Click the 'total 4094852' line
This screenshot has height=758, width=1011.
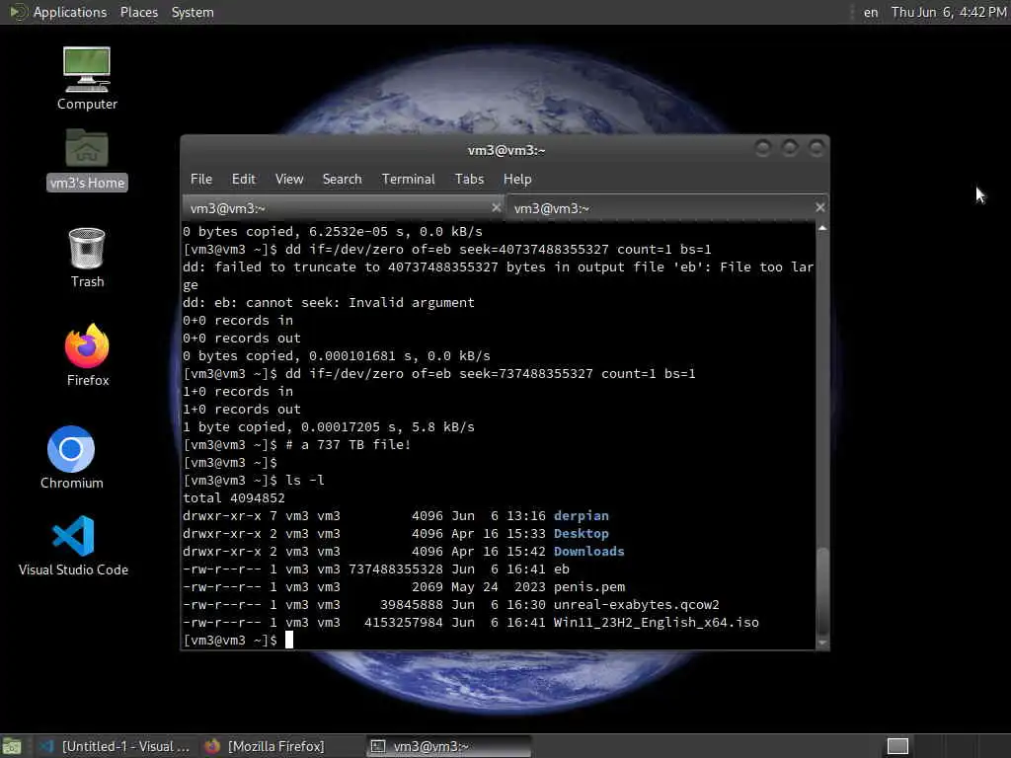[x=234, y=498]
